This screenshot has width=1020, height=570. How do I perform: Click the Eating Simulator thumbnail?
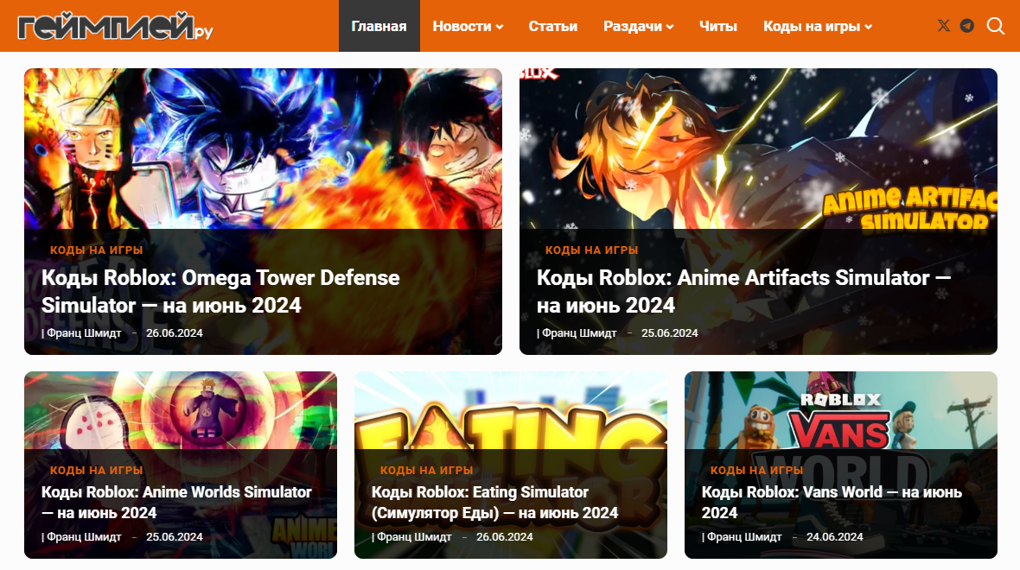click(x=511, y=410)
